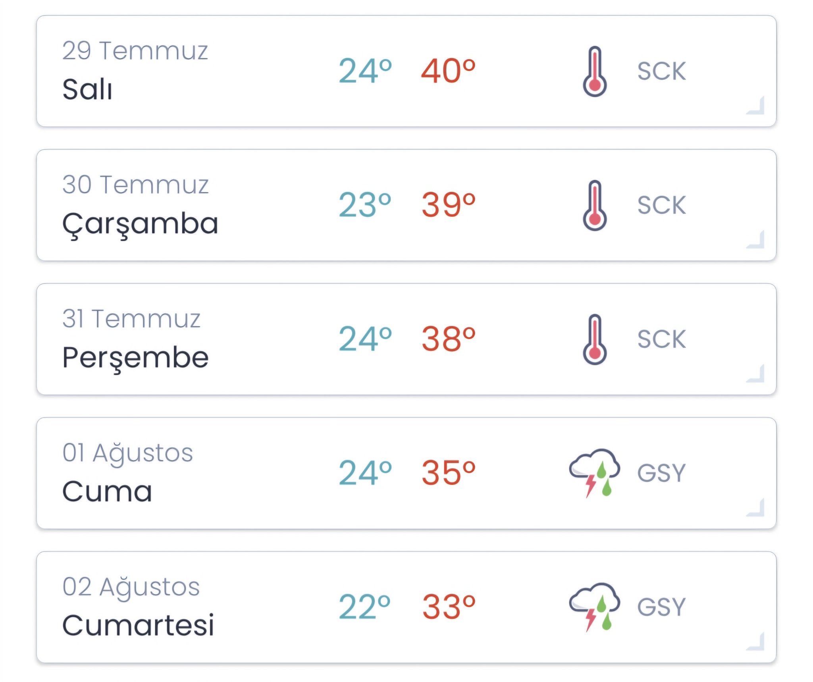This screenshot has height=682, width=813.
Task: Click the thermometer icon for 31 Temmuz
Action: (x=594, y=339)
